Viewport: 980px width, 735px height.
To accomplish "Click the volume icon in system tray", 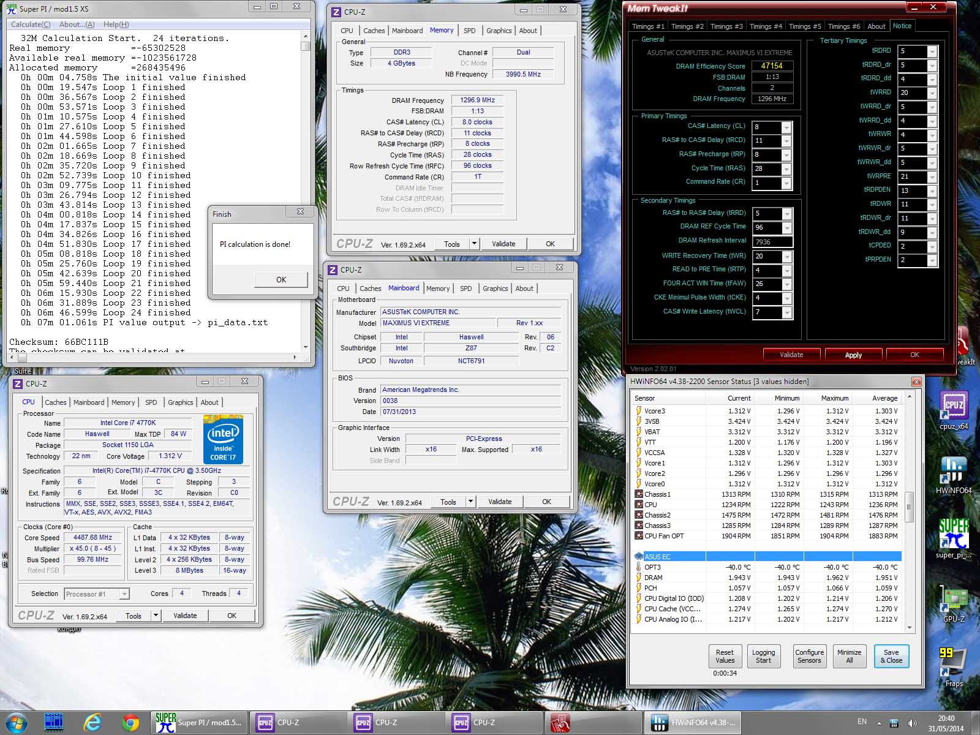I will [913, 723].
